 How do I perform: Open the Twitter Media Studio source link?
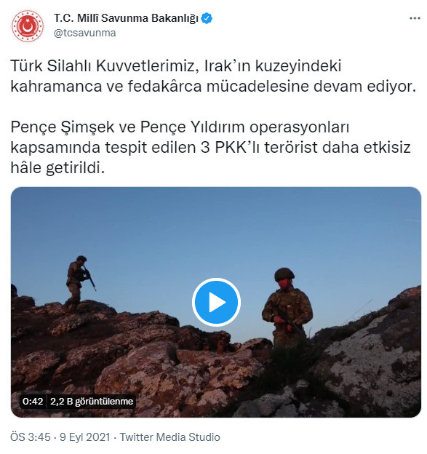pyautogui.click(x=170, y=437)
